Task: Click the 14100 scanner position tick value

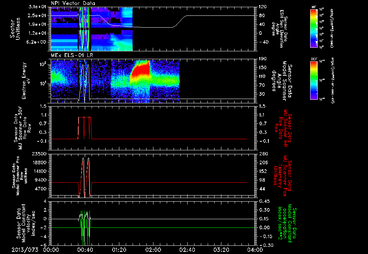Action: [40, 171]
